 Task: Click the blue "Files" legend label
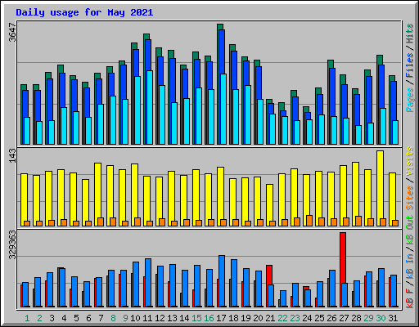[x=410, y=65]
